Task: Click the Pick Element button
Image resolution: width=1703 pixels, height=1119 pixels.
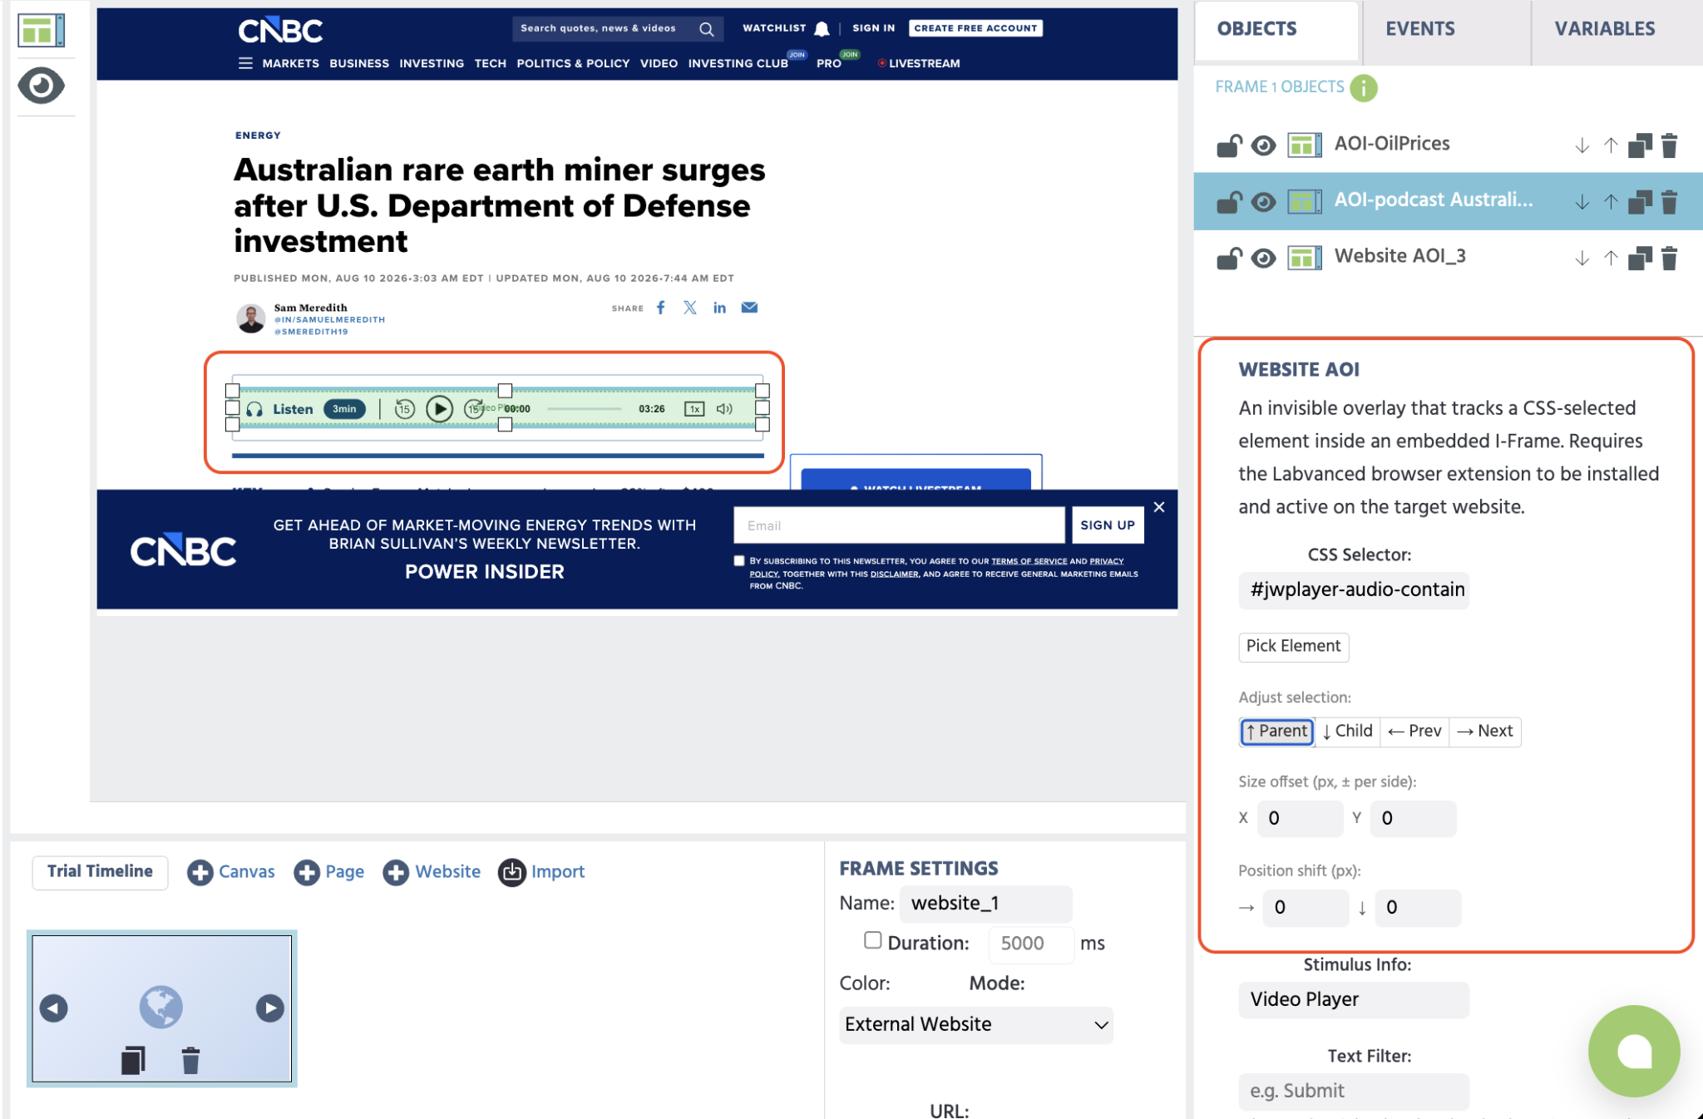Action: [1293, 647]
